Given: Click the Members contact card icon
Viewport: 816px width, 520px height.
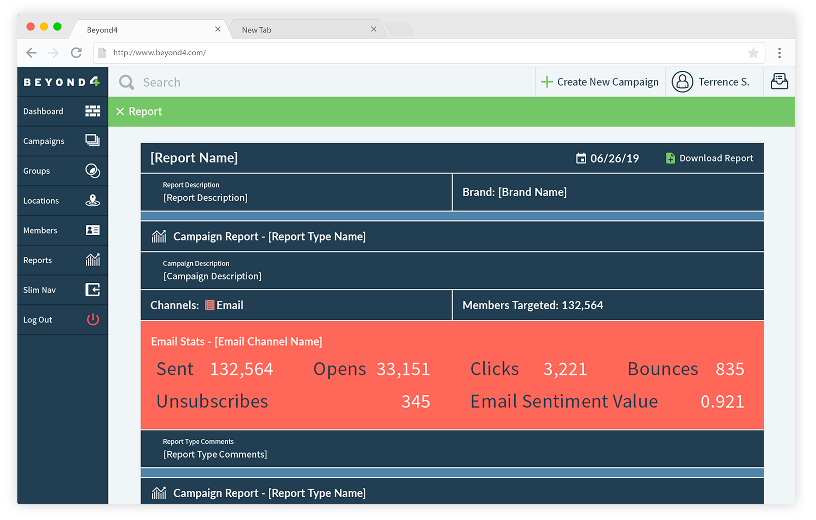Looking at the screenshot, I should [x=92, y=230].
